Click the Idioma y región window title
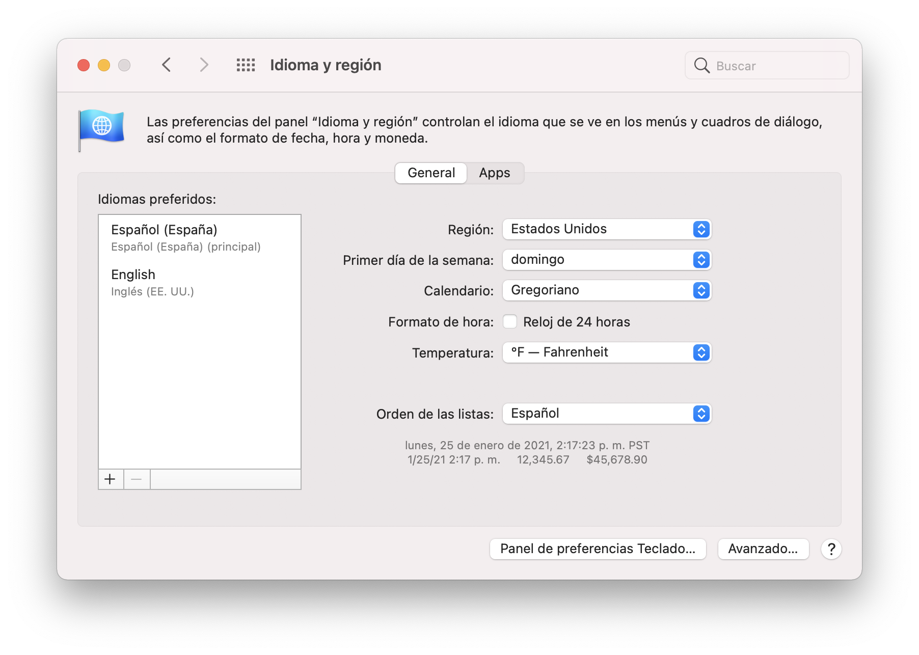 (x=326, y=65)
